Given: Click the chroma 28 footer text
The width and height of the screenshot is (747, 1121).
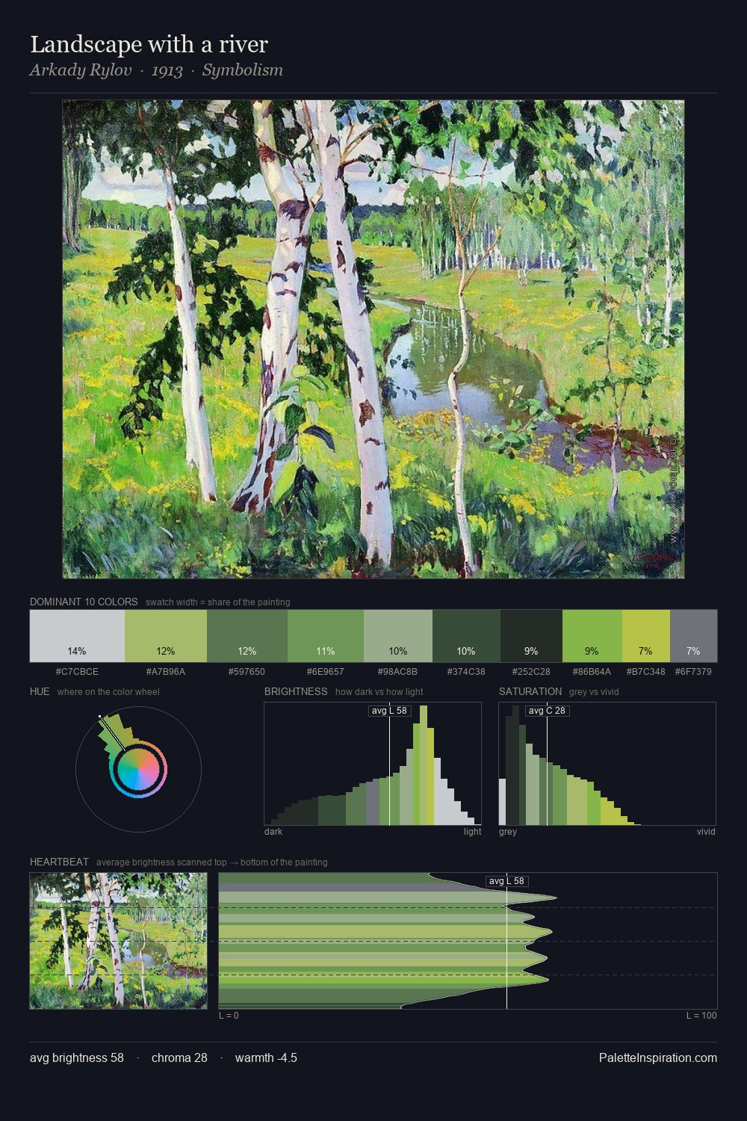Looking at the screenshot, I should point(179,1057).
